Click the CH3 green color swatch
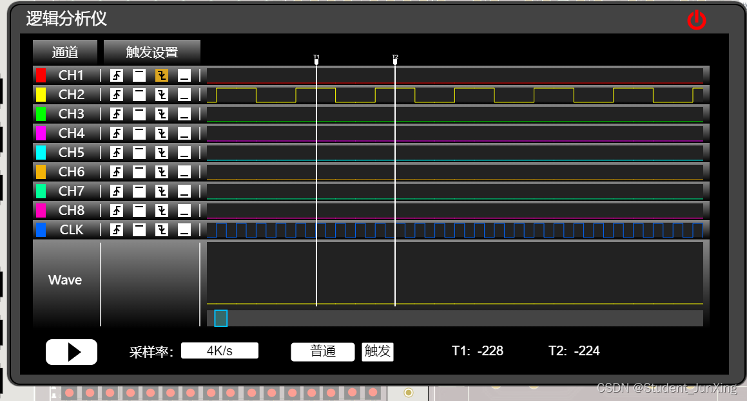This screenshot has width=747, height=401. [41, 114]
